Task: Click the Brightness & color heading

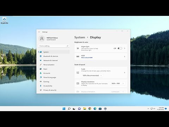Action: coord(81,42)
